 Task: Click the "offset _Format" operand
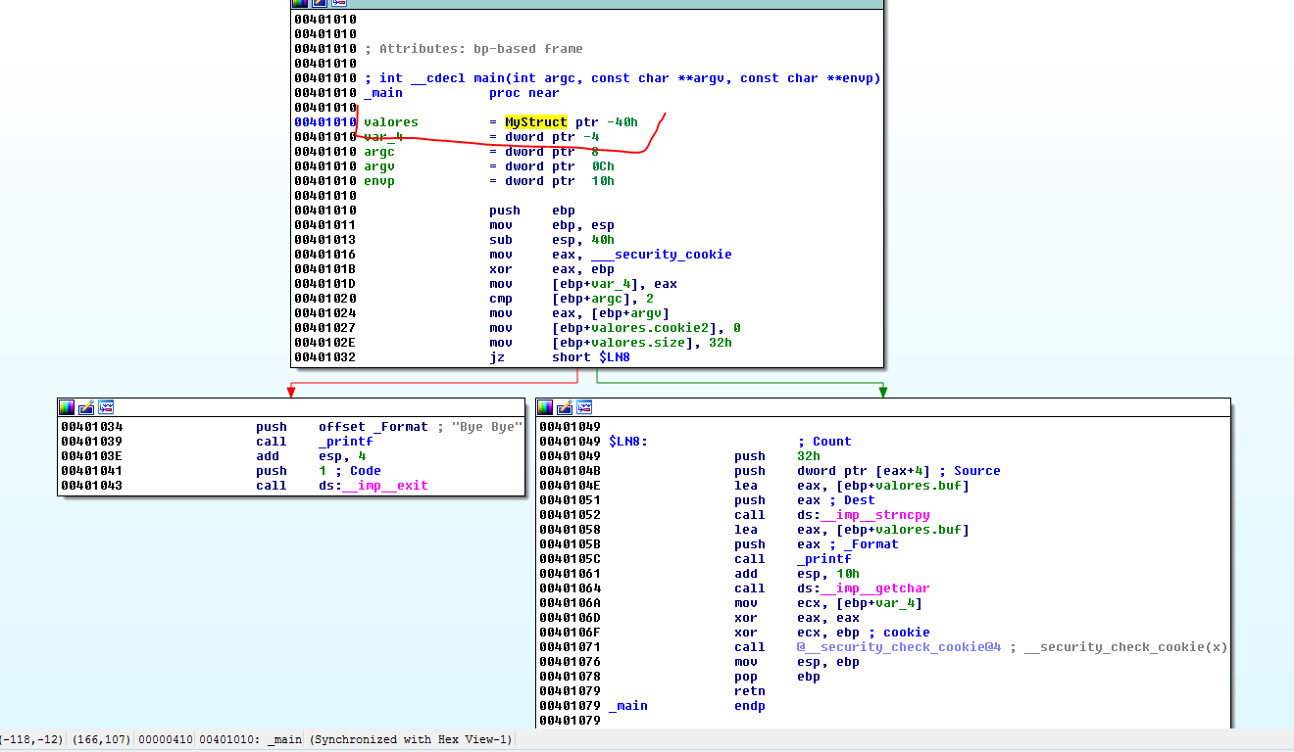(373, 427)
